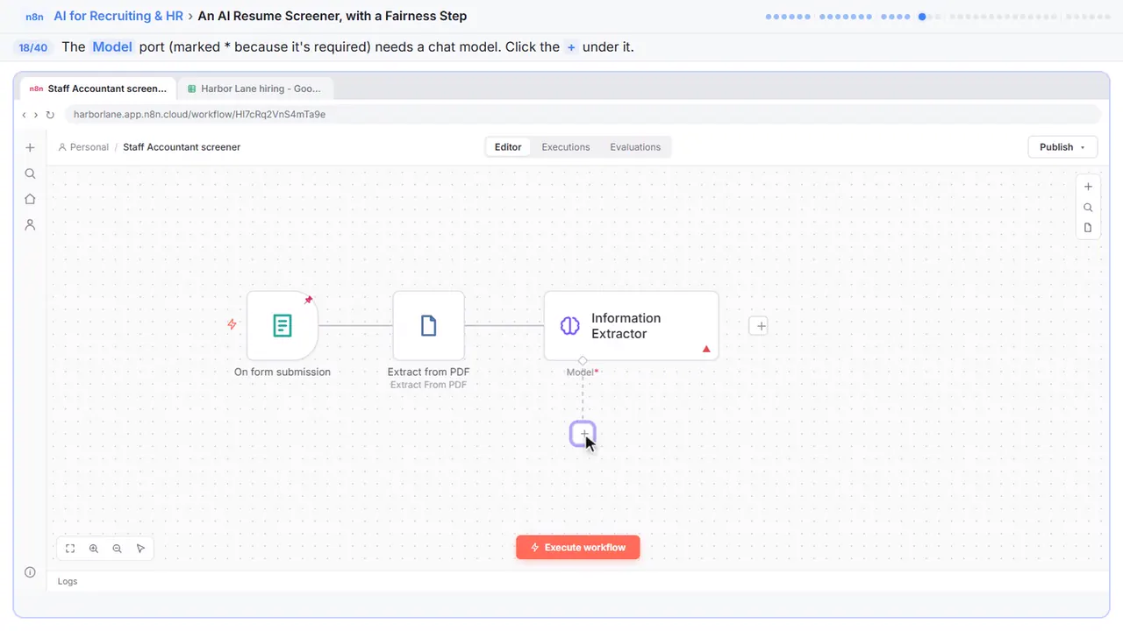Viewport: 1123px width, 631px height.
Task: Click the info icon at sidebar bottom
Action: [30, 572]
